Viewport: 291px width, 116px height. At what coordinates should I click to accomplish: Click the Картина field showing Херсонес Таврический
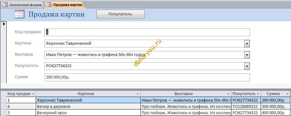(145, 44)
